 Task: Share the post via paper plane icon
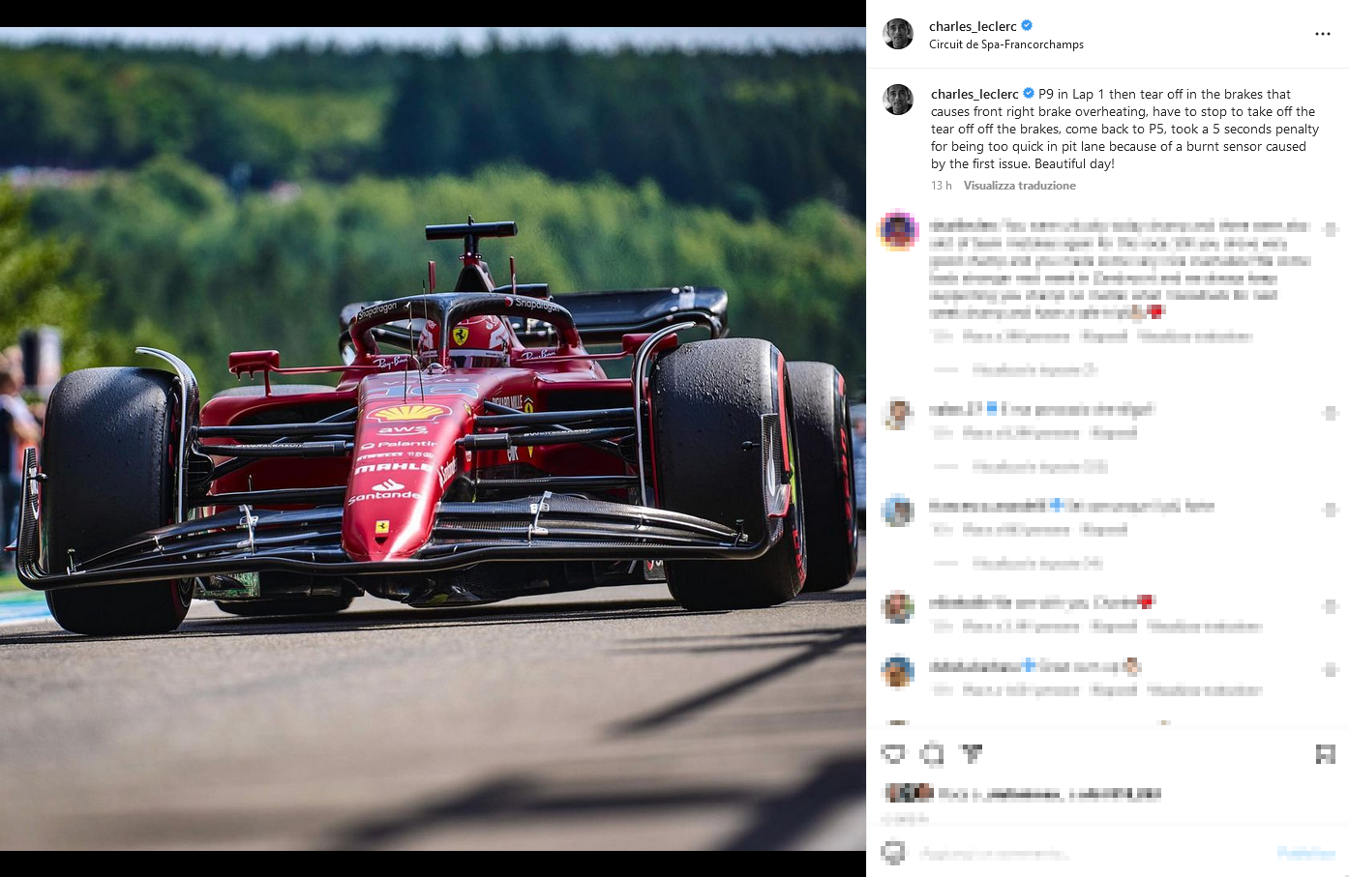[970, 753]
